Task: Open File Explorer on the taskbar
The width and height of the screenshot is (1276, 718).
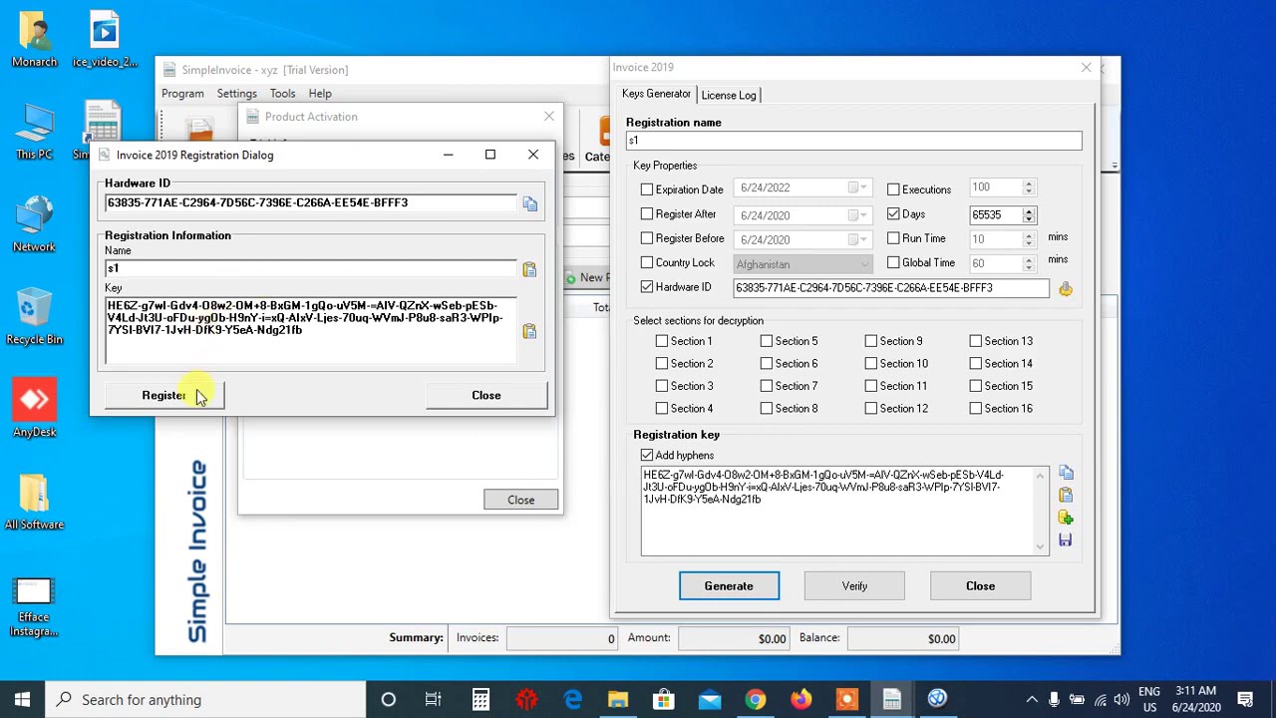Action: coord(618,699)
